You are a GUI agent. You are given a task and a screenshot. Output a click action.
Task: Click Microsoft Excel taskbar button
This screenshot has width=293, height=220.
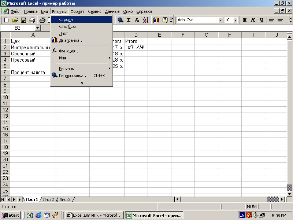(x=154, y=215)
